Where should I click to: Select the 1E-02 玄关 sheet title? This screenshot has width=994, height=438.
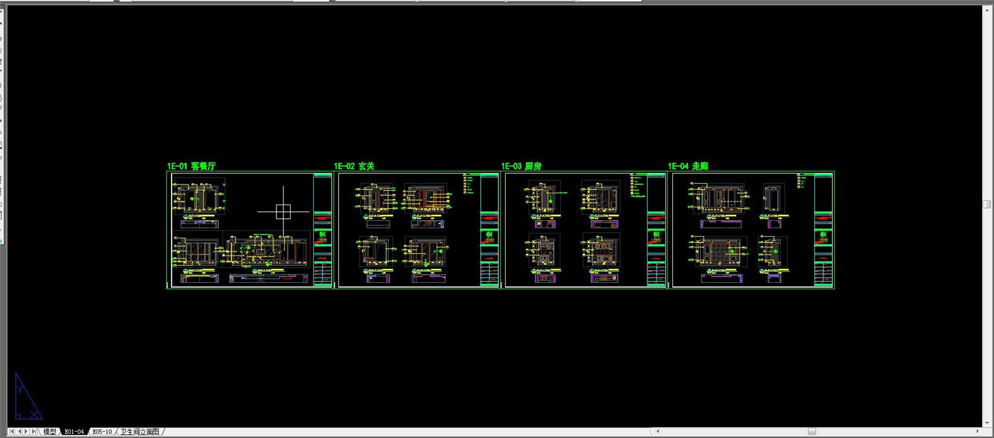[354, 166]
